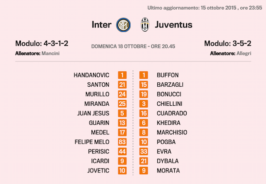
Task: Select Miranda's number 25 badge
Action: pos(122,103)
